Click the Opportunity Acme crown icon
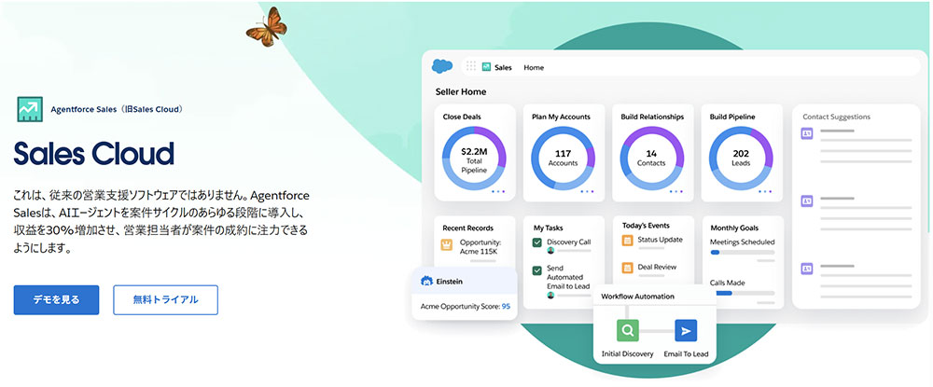This screenshot has width=933, height=387. 446,246
